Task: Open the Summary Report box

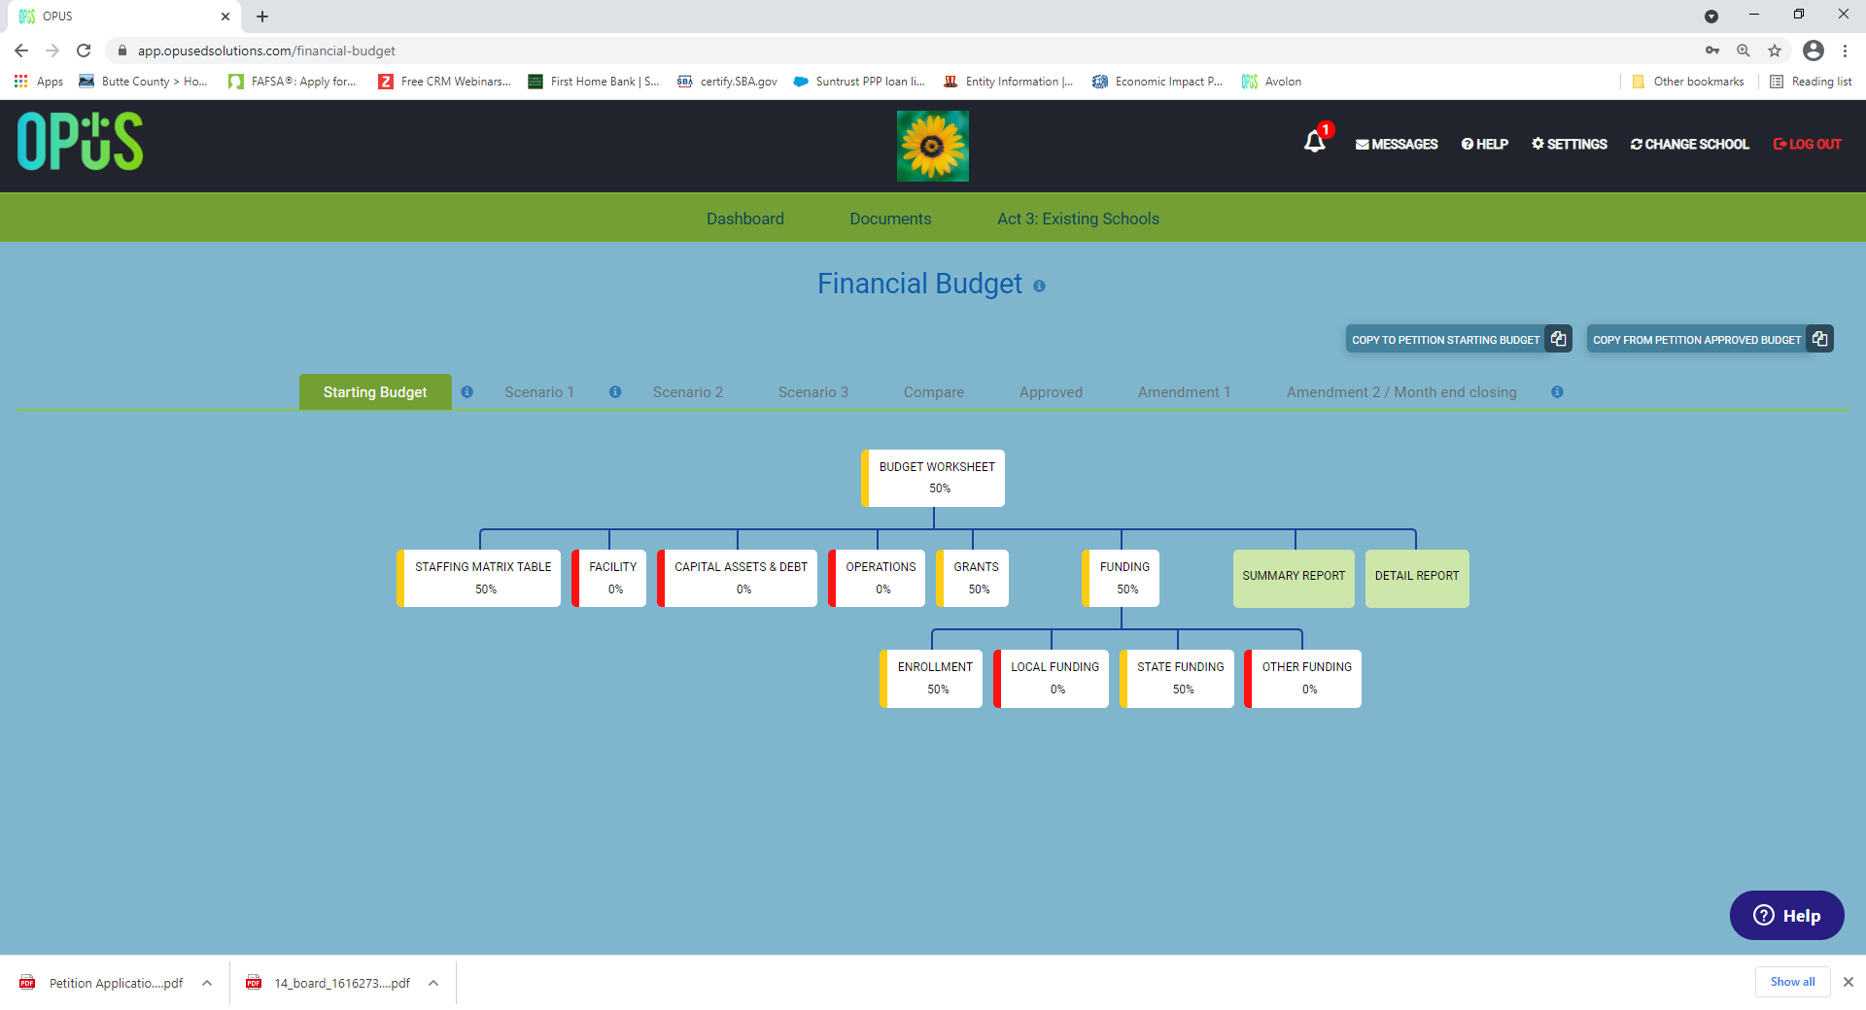Action: (x=1294, y=578)
